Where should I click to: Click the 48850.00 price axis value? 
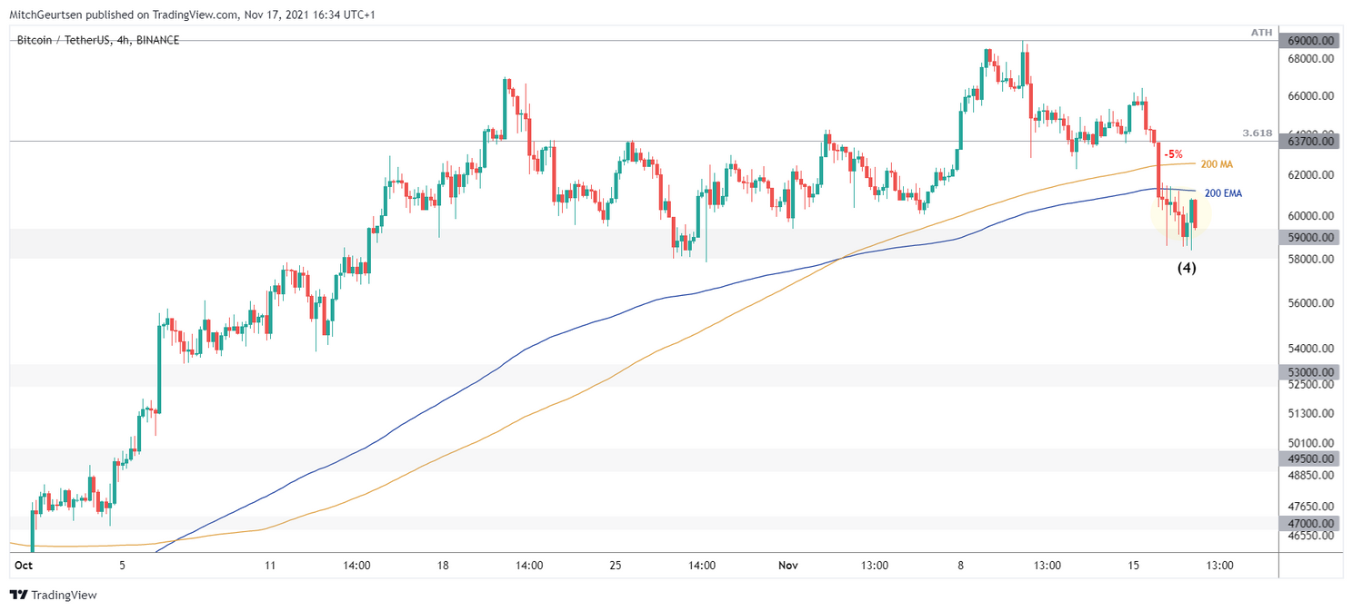point(1310,475)
